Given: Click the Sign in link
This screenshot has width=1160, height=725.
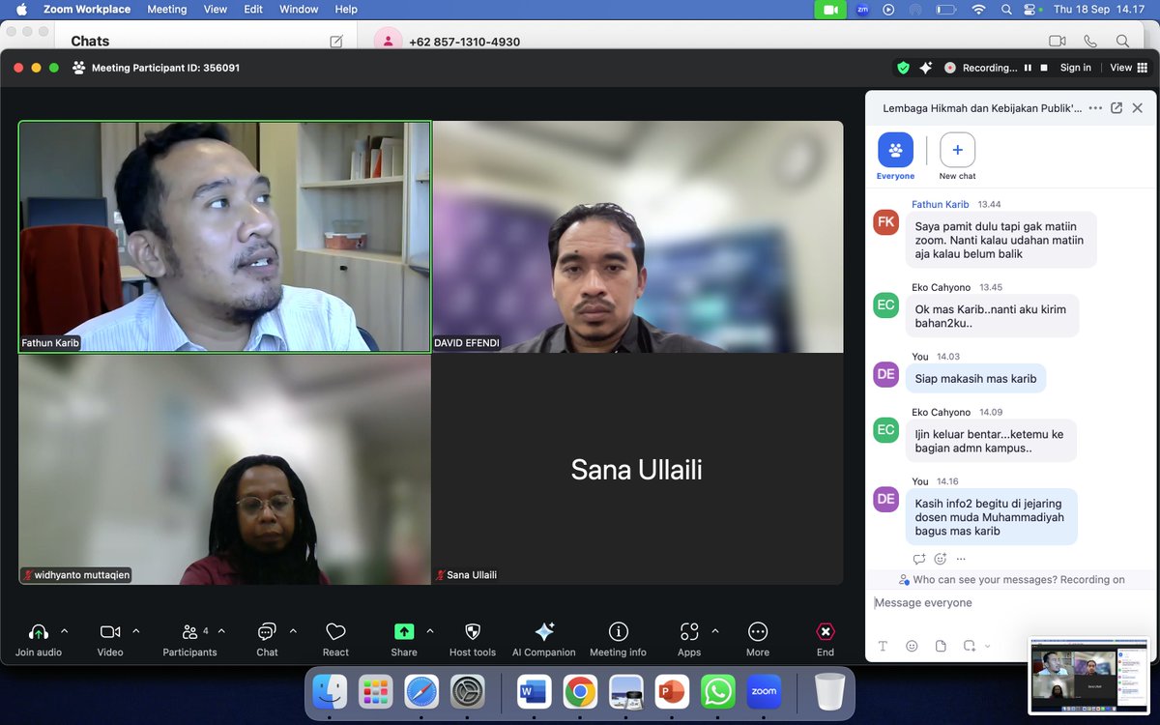Looking at the screenshot, I should tap(1076, 68).
